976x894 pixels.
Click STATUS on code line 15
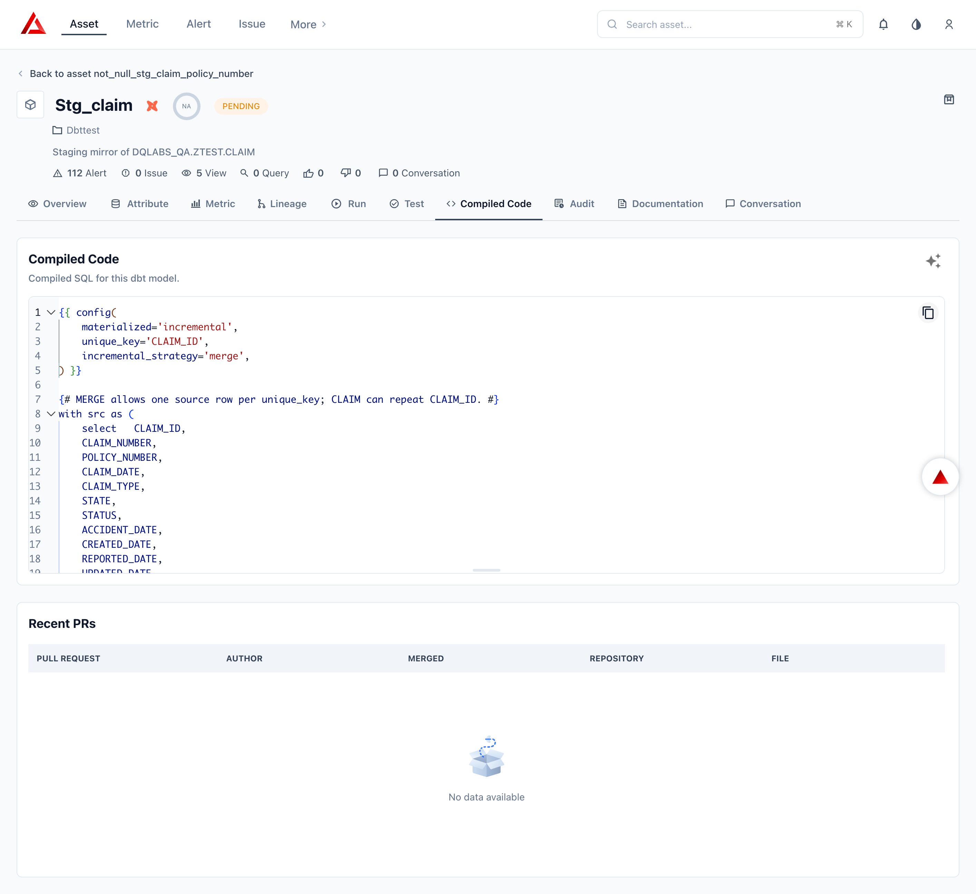pyautogui.click(x=99, y=516)
